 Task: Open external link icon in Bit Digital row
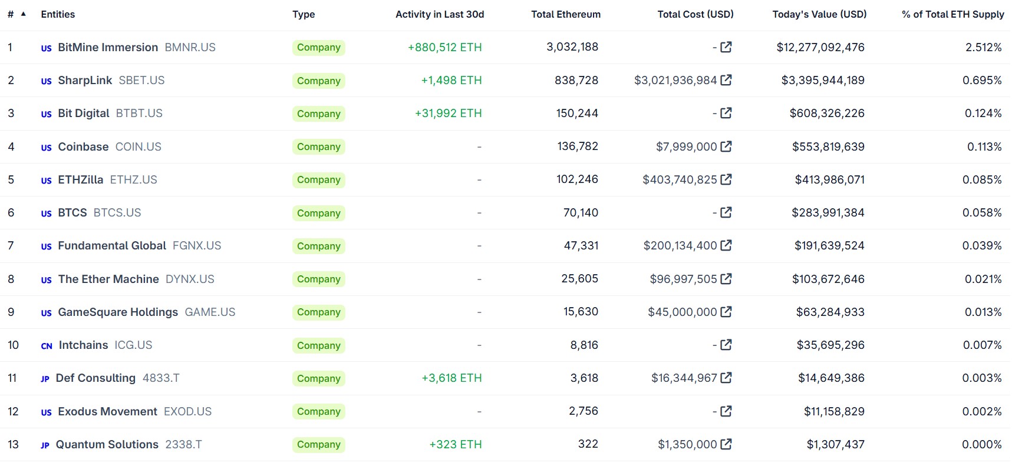pos(726,112)
